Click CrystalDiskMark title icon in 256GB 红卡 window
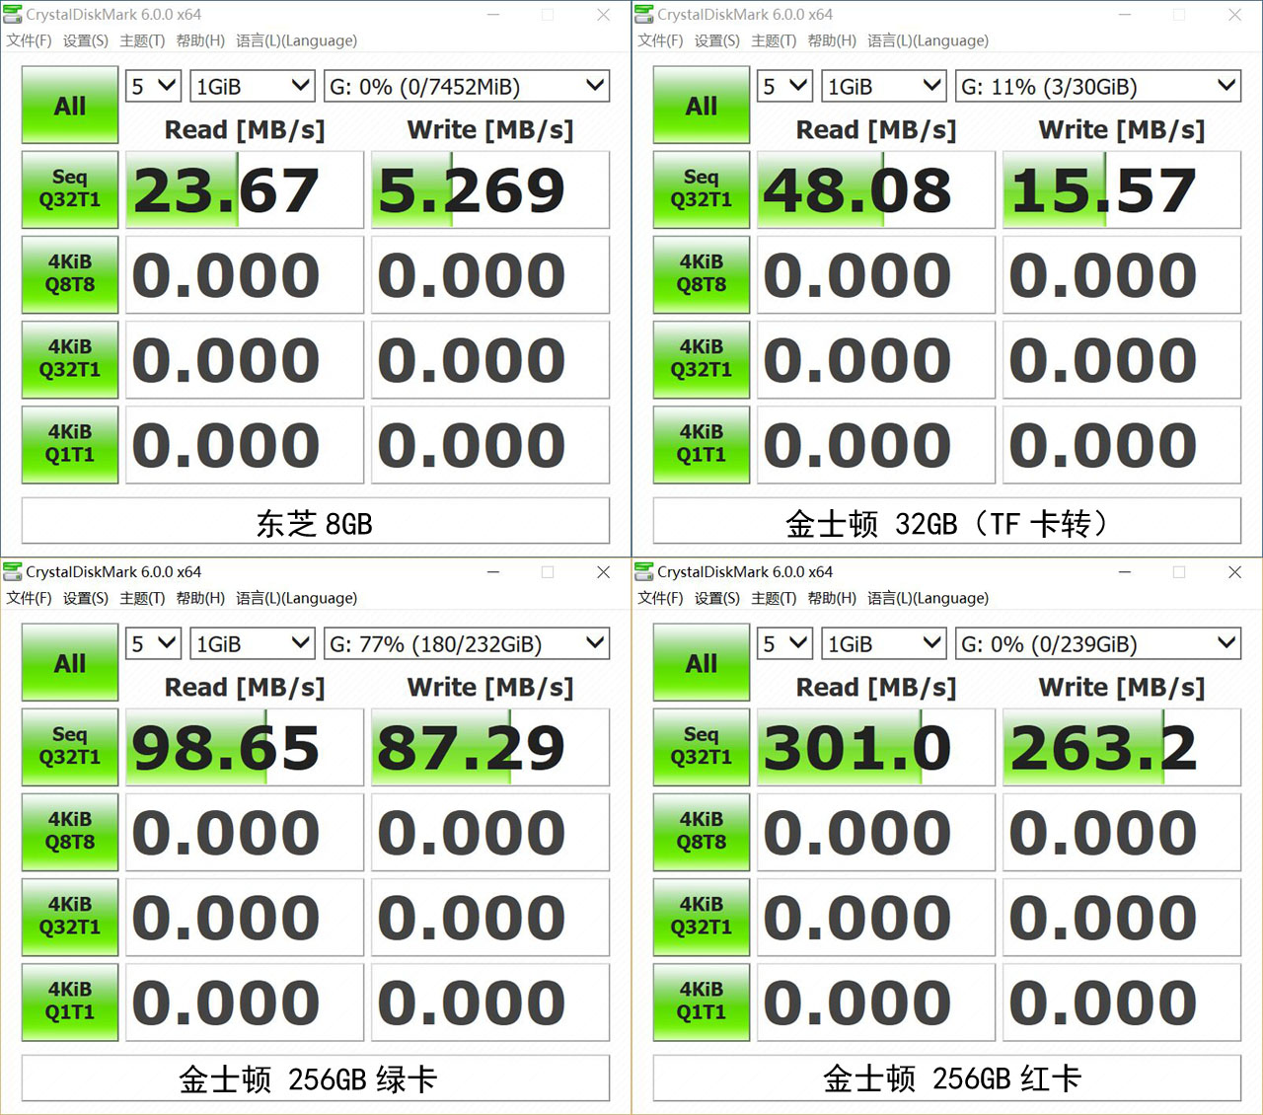This screenshot has height=1115, width=1263. point(644,571)
